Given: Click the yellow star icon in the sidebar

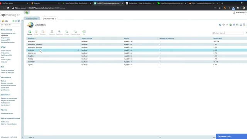Looking at the screenshot, I should coord(3,21).
